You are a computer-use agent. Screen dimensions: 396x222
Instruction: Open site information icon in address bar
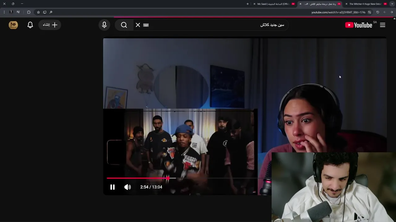coord(369,12)
